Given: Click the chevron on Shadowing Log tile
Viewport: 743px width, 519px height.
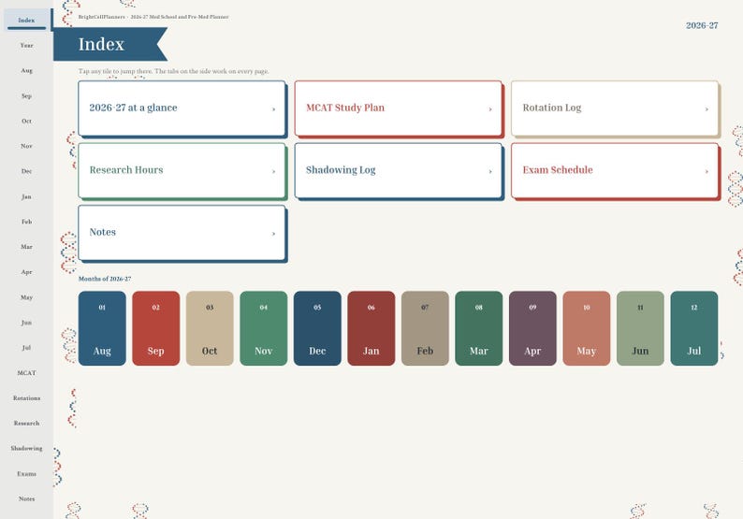Looking at the screenshot, I should click(x=490, y=171).
